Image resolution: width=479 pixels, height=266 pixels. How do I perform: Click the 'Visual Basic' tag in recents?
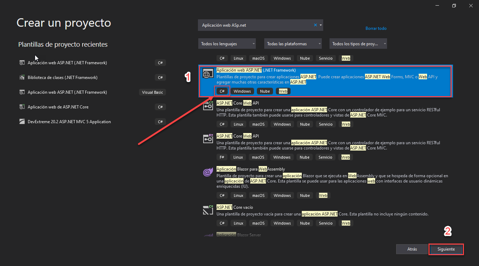click(x=152, y=92)
